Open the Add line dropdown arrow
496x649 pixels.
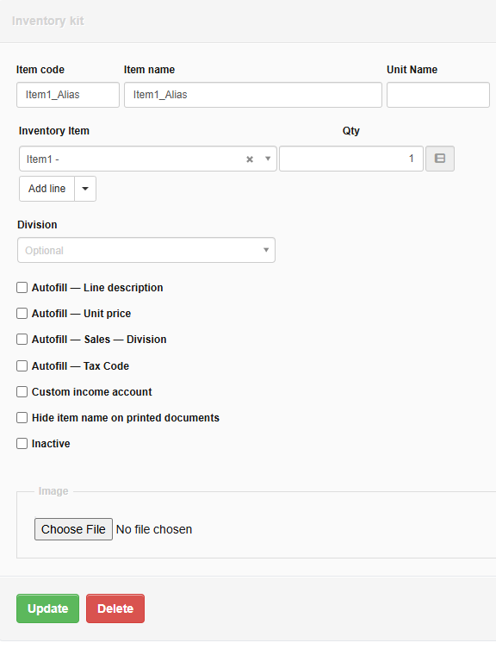85,189
